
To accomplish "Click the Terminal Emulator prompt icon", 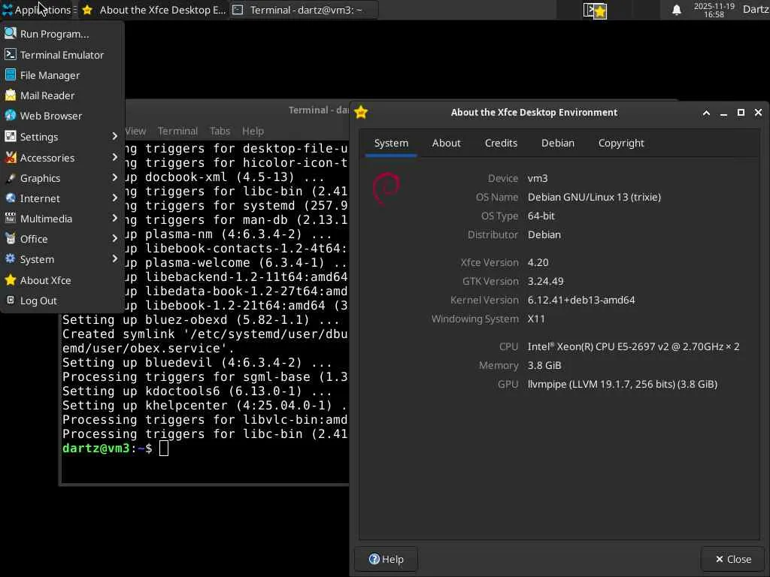I will click(x=11, y=54).
